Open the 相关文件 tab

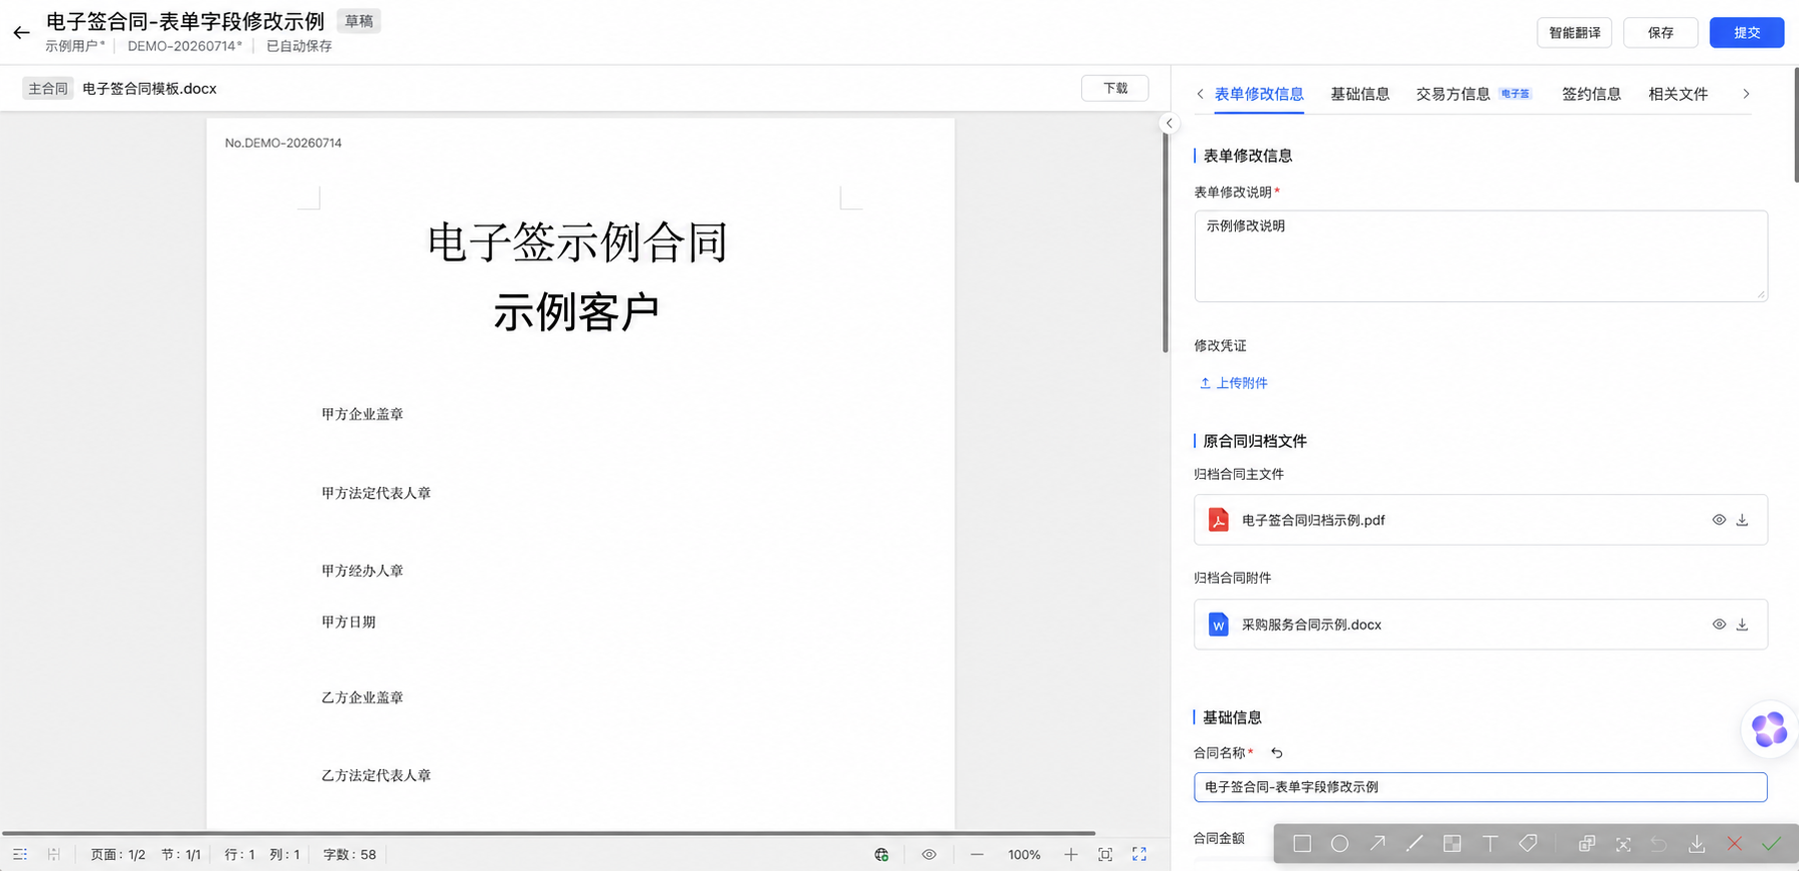pyautogui.click(x=1677, y=94)
